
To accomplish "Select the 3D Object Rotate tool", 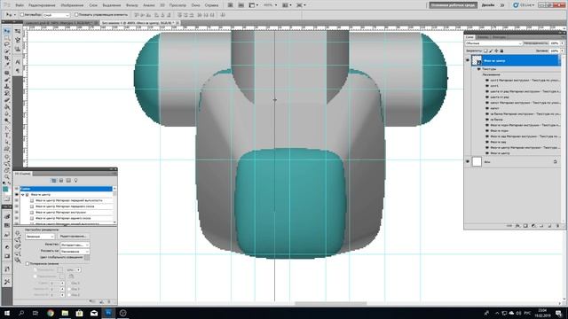I will click(7, 157).
